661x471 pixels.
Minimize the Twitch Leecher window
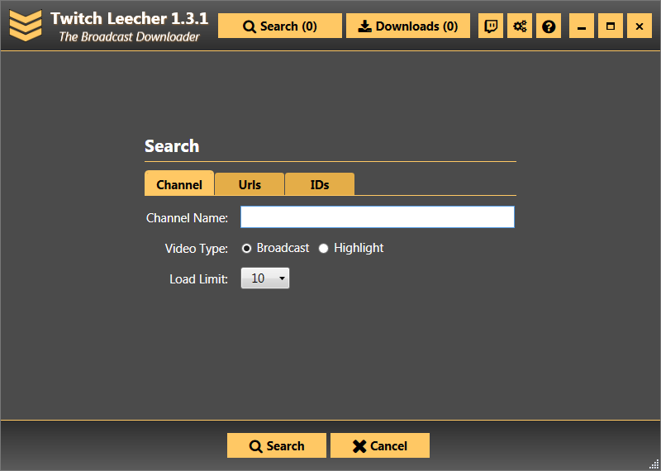coord(582,26)
